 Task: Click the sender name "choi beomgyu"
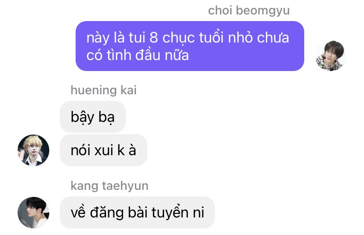[249, 11]
